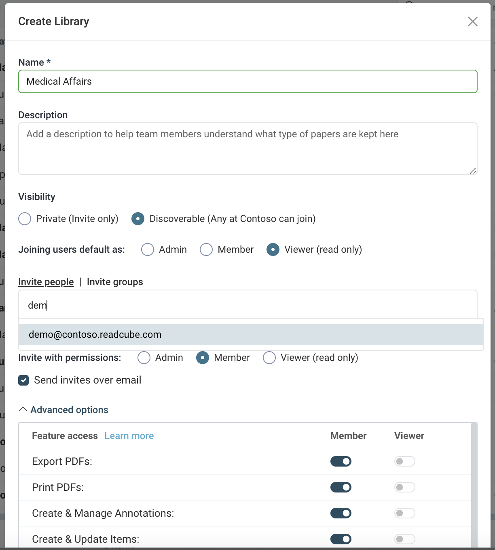Open the Learn more link
Viewport: 495px width, 550px height.
129,436
